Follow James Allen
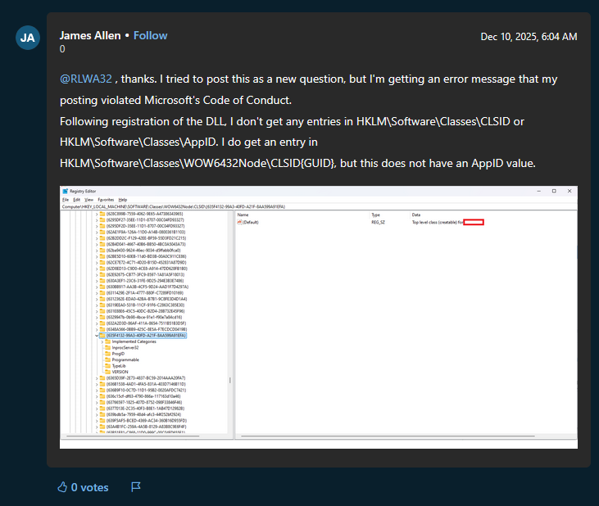599x506 pixels. point(150,35)
